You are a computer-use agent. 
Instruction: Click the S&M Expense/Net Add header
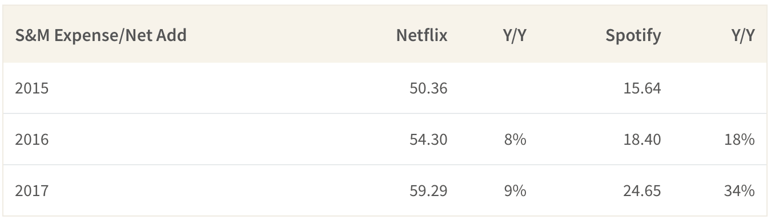pos(101,36)
